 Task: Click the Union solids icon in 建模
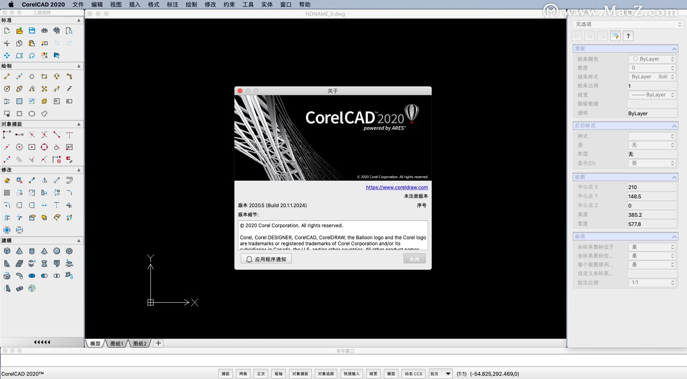[32, 276]
